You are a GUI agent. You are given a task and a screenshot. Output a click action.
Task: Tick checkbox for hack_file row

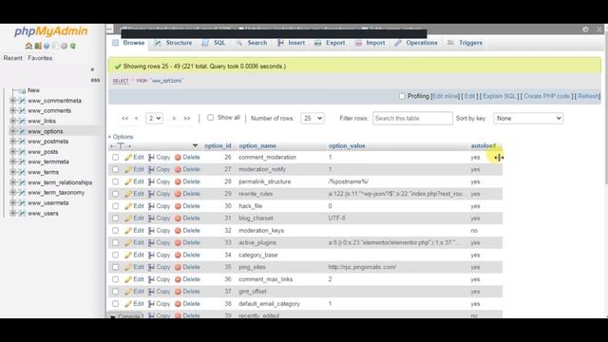click(x=116, y=206)
